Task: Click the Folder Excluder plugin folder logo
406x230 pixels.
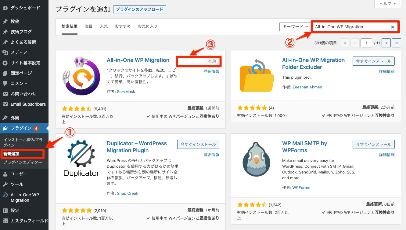Action: point(257,76)
